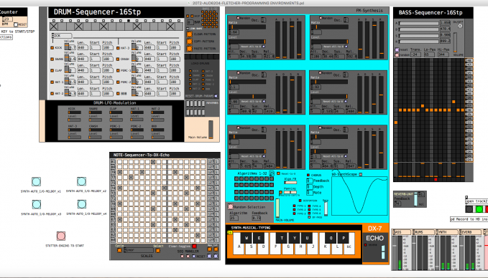The height and width of the screenshot is (278, 488).
Task: Click the COPY-PATTERN orange bang
Action: (x=189, y=42)
